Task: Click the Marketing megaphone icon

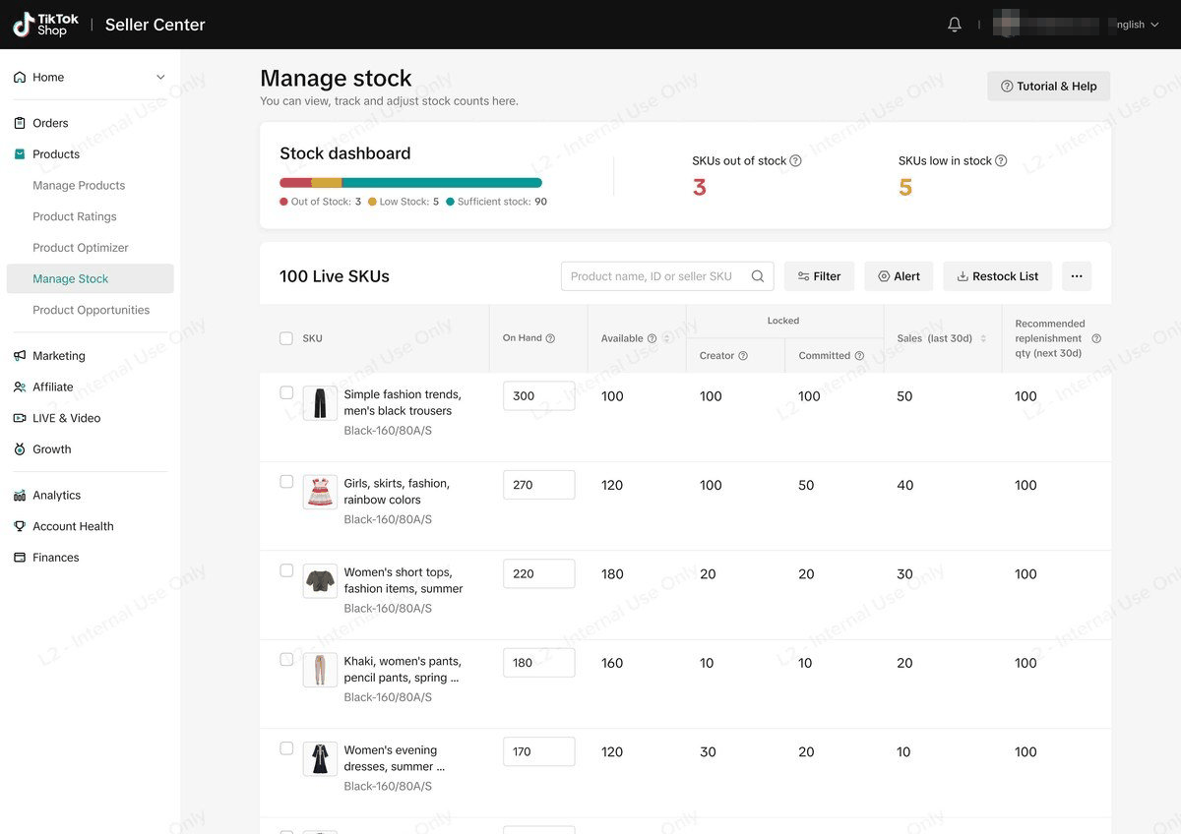Action: click(20, 356)
